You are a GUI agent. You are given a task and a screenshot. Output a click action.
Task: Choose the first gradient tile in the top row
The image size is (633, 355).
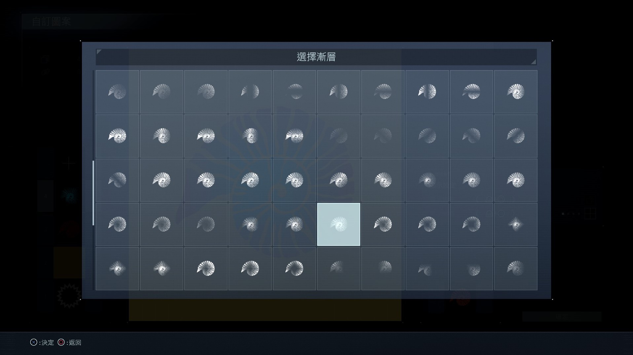click(x=117, y=92)
